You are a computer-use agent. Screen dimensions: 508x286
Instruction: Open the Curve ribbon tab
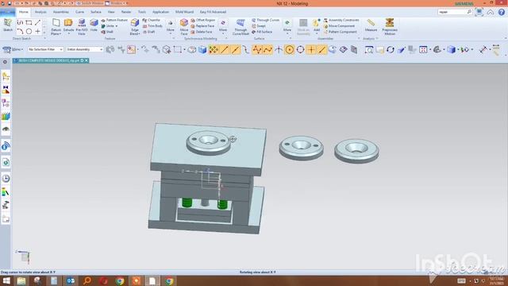pyautogui.click(x=79, y=12)
